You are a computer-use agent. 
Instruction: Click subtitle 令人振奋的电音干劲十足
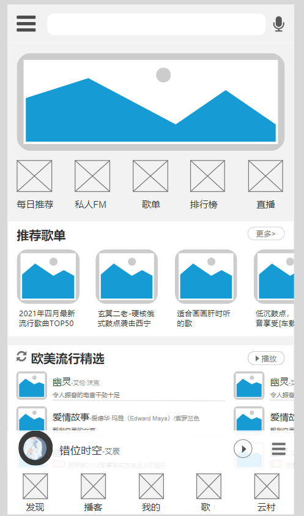[x=86, y=395]
